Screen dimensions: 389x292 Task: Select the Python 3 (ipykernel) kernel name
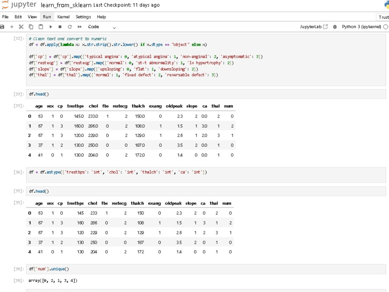click(361, 26)
